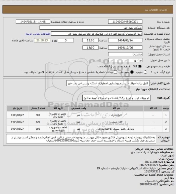
Task: Click the requester phone 88709724-021
Action: [149, 184]
